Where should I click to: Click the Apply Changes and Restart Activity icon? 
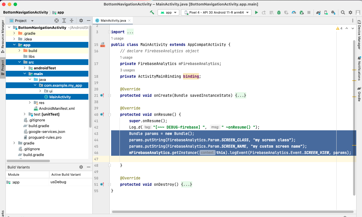[264, 12]
